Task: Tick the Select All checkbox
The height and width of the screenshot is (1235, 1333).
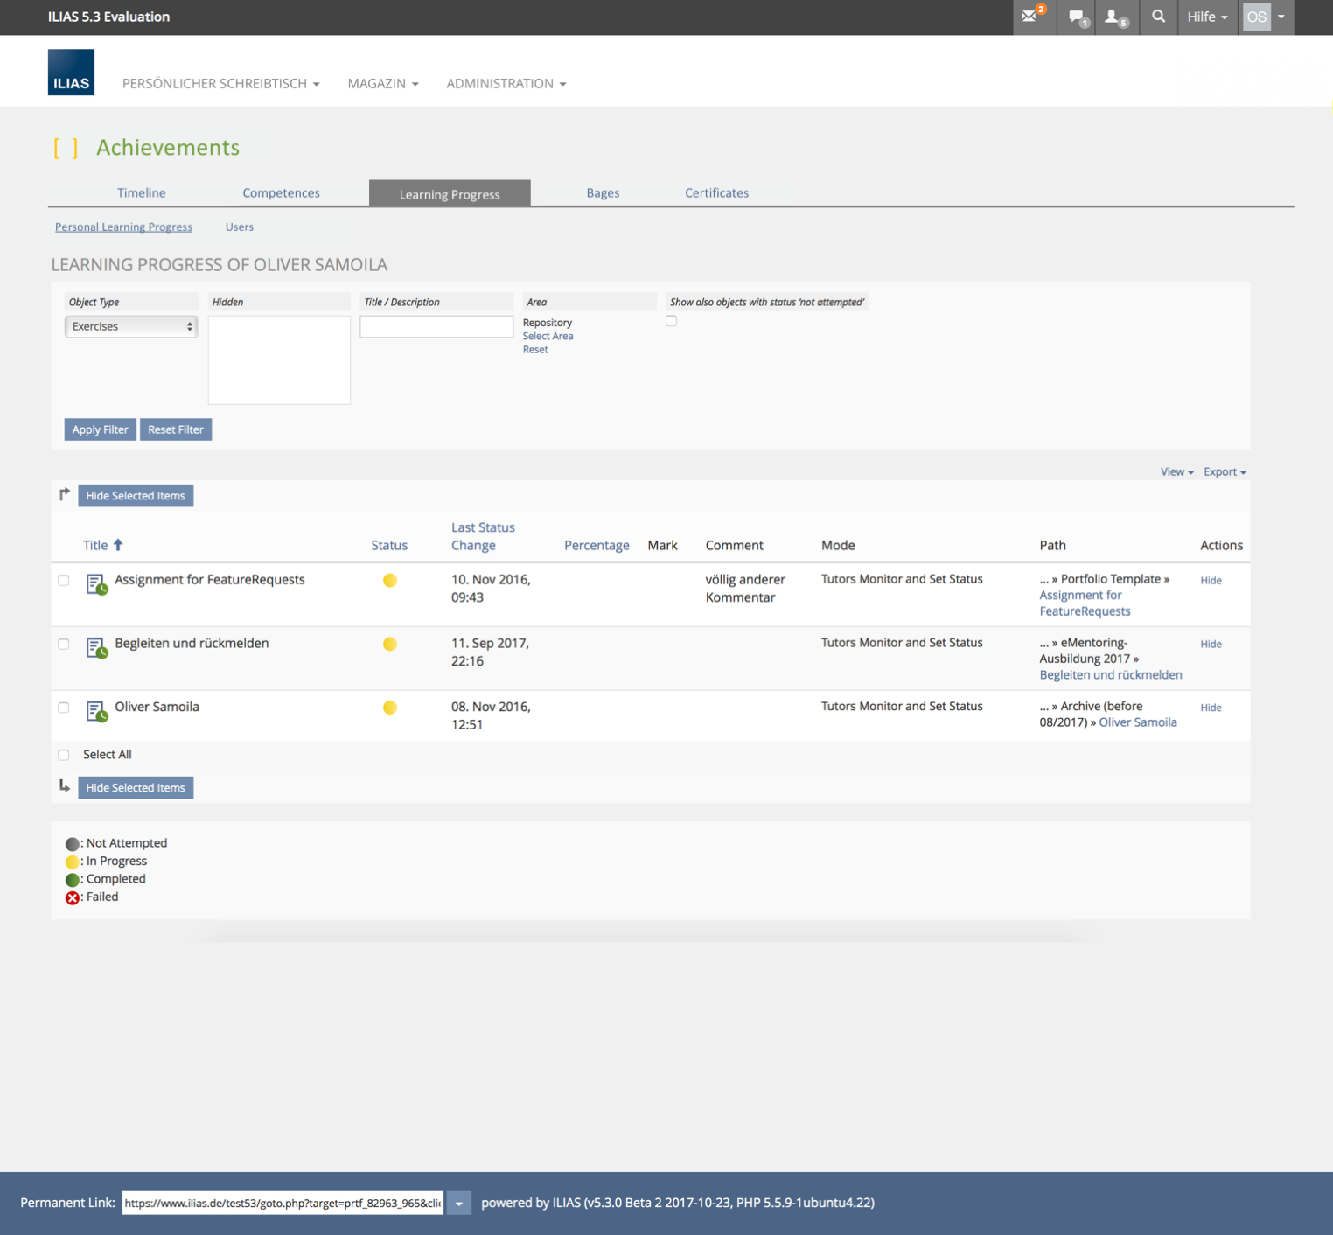Action: click(64, 755)
